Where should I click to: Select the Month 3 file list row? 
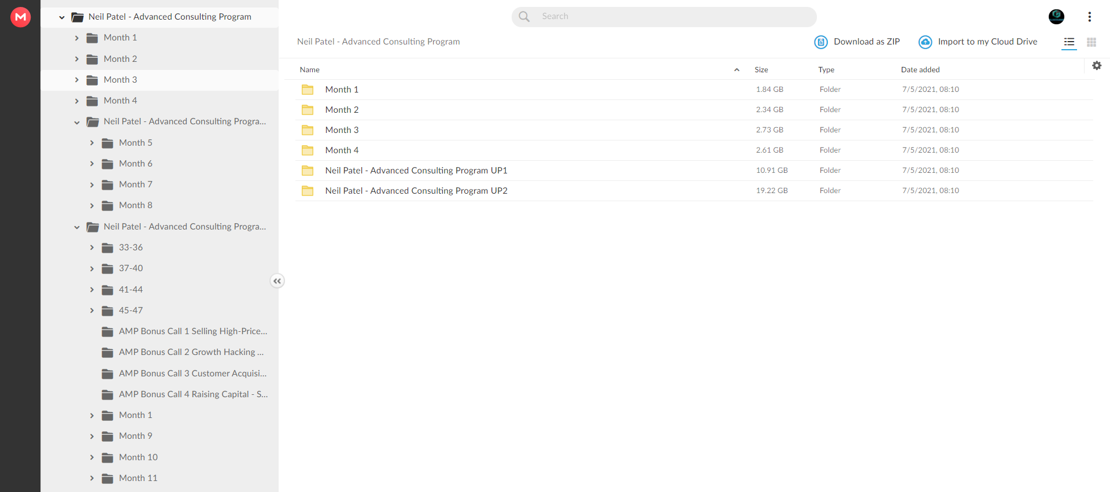coord(694,130)
